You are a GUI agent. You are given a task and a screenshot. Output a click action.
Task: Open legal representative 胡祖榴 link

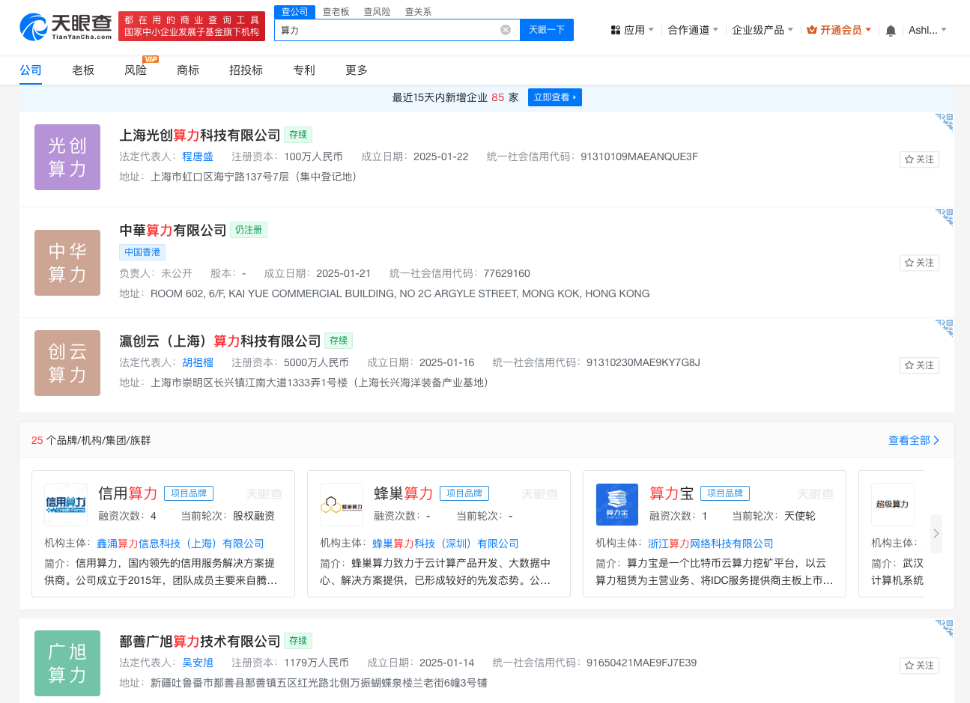coord(198,362)
